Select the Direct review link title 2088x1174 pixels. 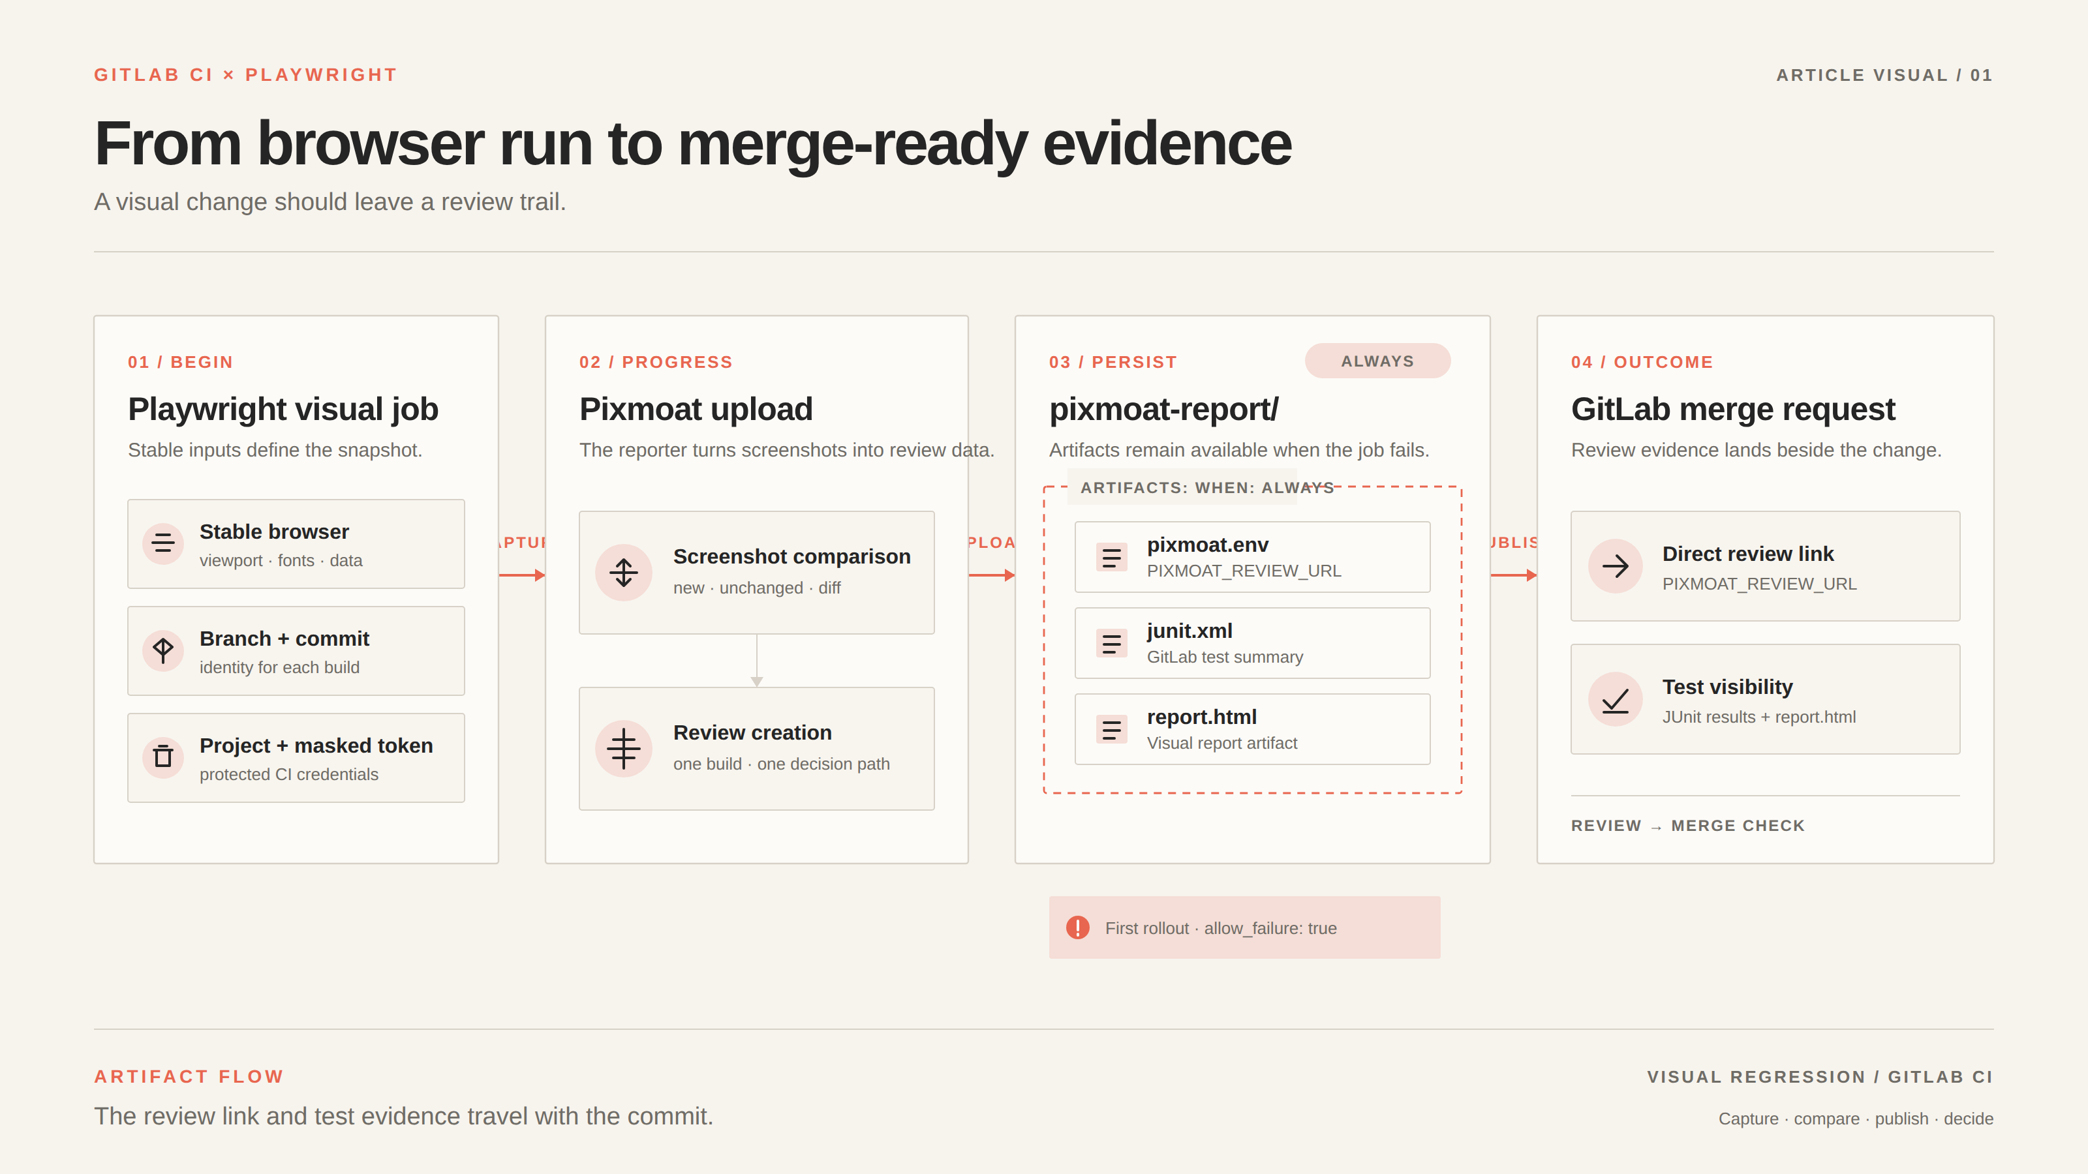click(x=1747, y=553)
